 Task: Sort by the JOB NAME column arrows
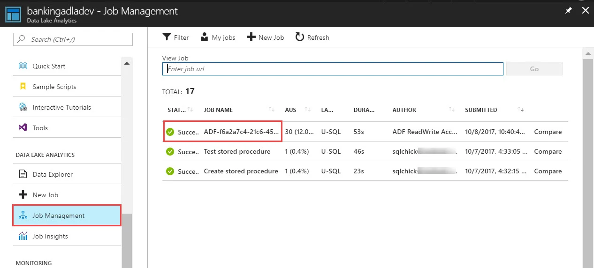272,110
